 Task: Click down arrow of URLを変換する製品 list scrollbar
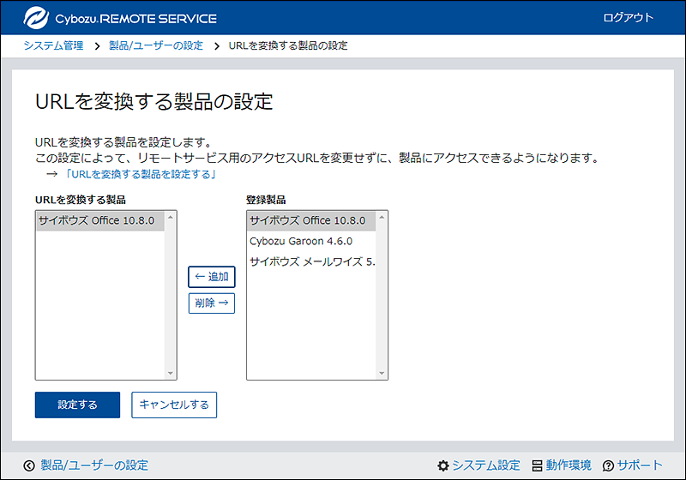point(171,373)
